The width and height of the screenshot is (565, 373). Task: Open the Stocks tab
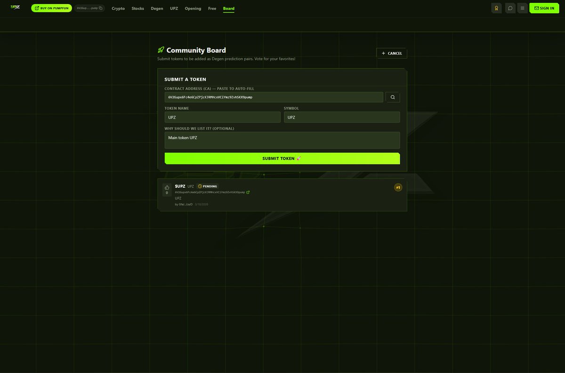(x=138, y=8)
